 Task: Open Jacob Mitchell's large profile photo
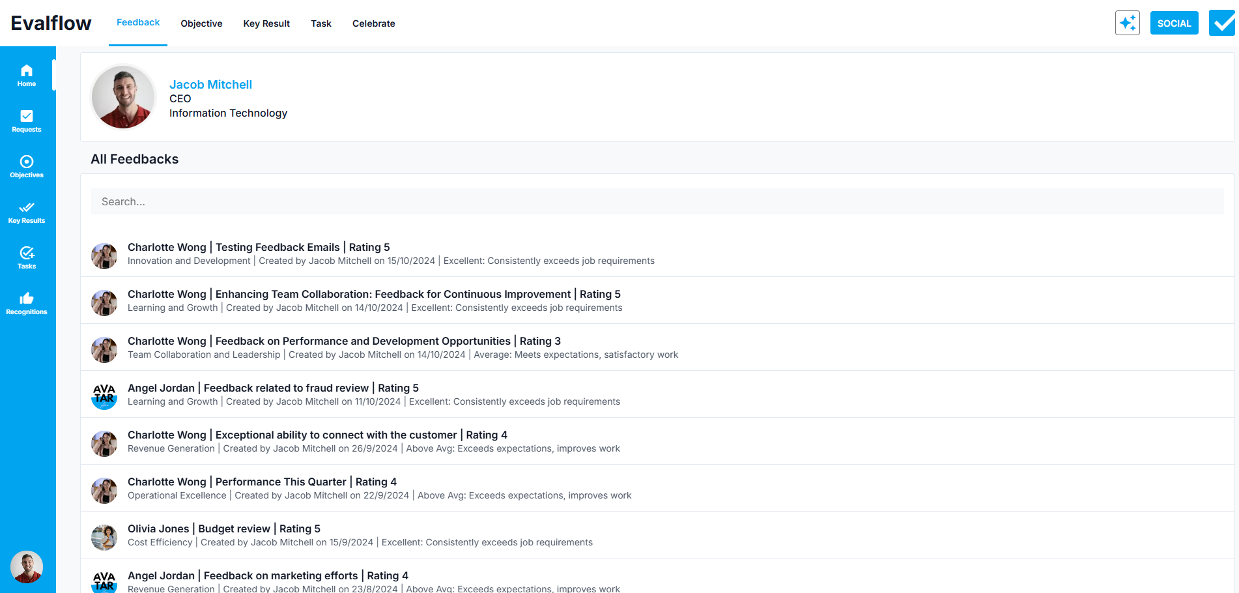point(123,97)
